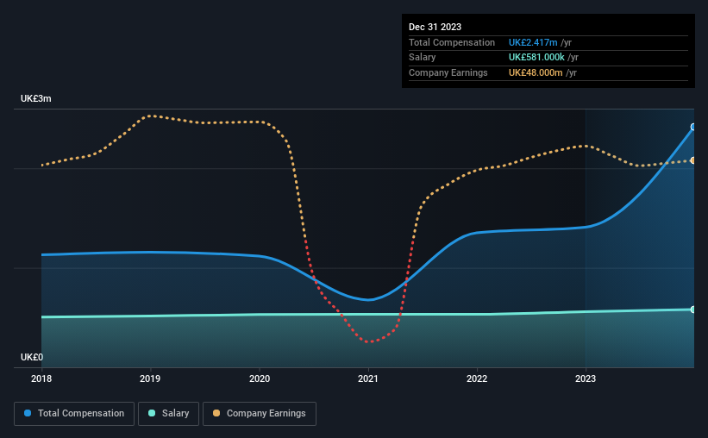This screenshot has width=708, height=438.
Task: Toggle the Total Compensation legend button
Action: pos(74,414)
